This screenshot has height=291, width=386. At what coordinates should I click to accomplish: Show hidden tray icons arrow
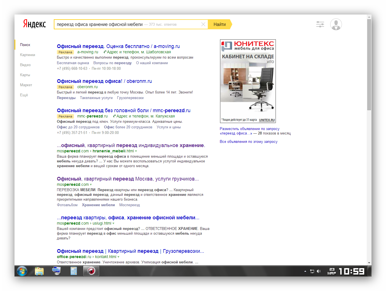(305, 271)
